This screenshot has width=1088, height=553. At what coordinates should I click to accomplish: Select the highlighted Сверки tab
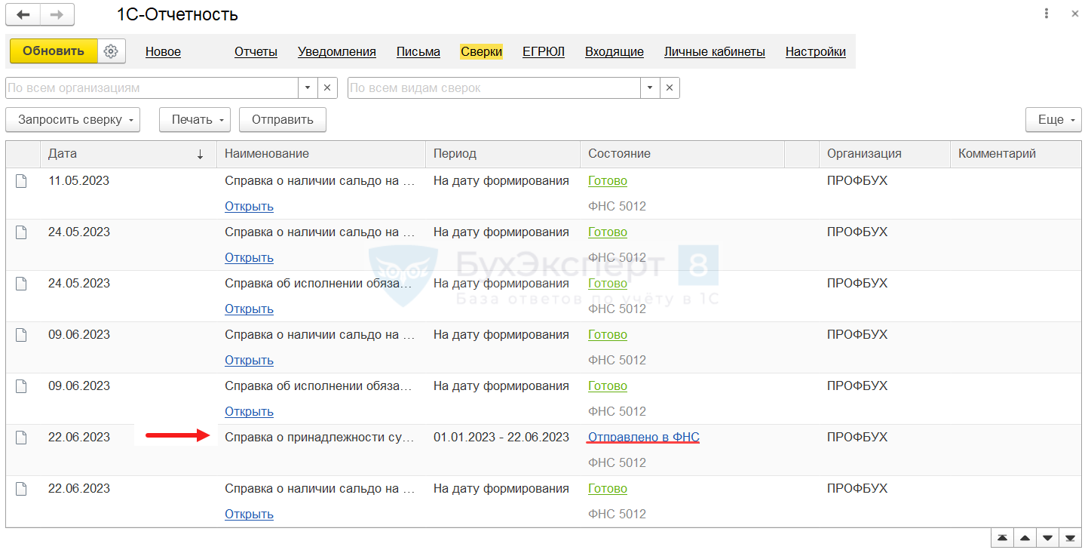482,51
